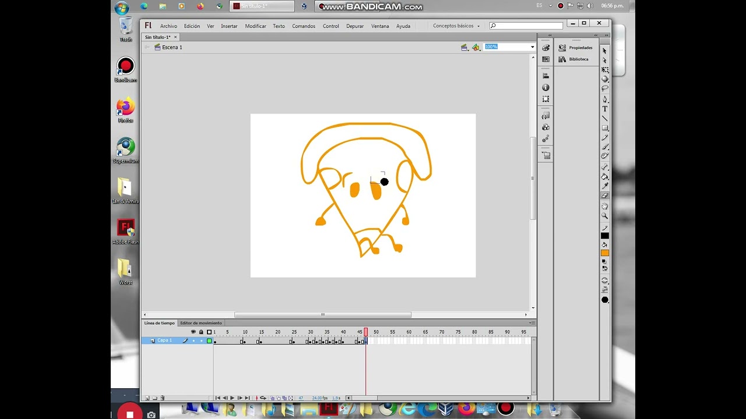Toggle edit multiple frames button
Viewport: 746px width, 419px height.
click(x=284, y=398)
